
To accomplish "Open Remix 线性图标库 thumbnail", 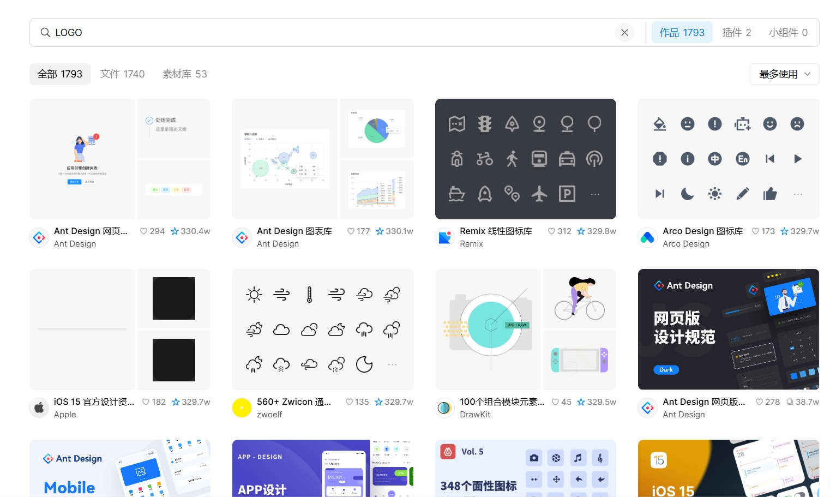I will point(526,159).
